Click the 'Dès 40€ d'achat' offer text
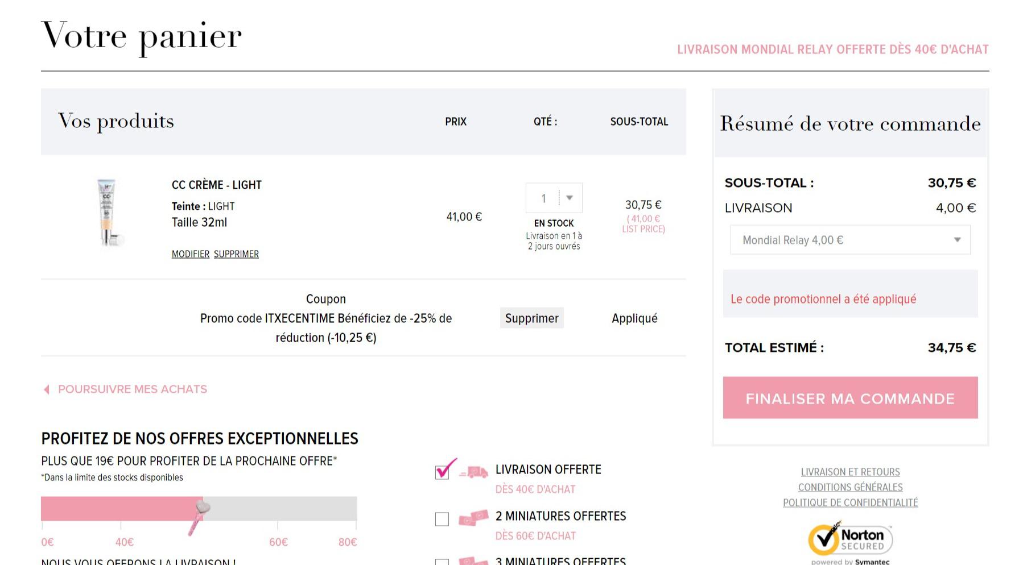Image resolution: width=1023 pixels, height=565 pixels. click(535, 489)
